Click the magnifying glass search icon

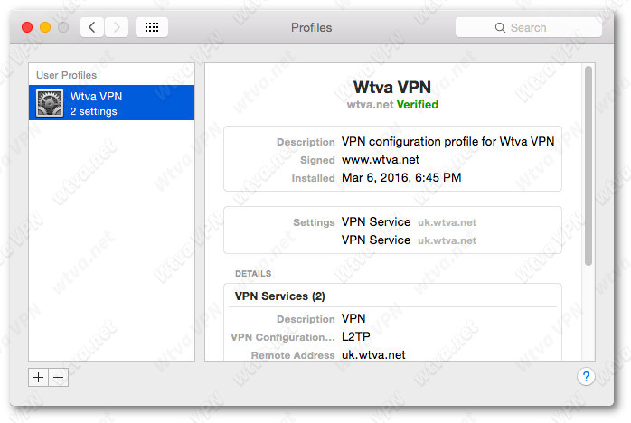pyautogui.click(x=500, y=27)
